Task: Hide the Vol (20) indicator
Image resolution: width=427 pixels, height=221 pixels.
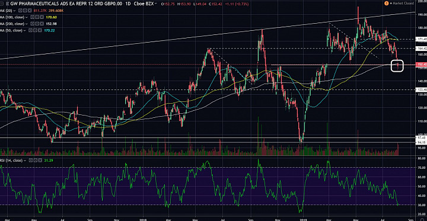Action: point(20,11)
